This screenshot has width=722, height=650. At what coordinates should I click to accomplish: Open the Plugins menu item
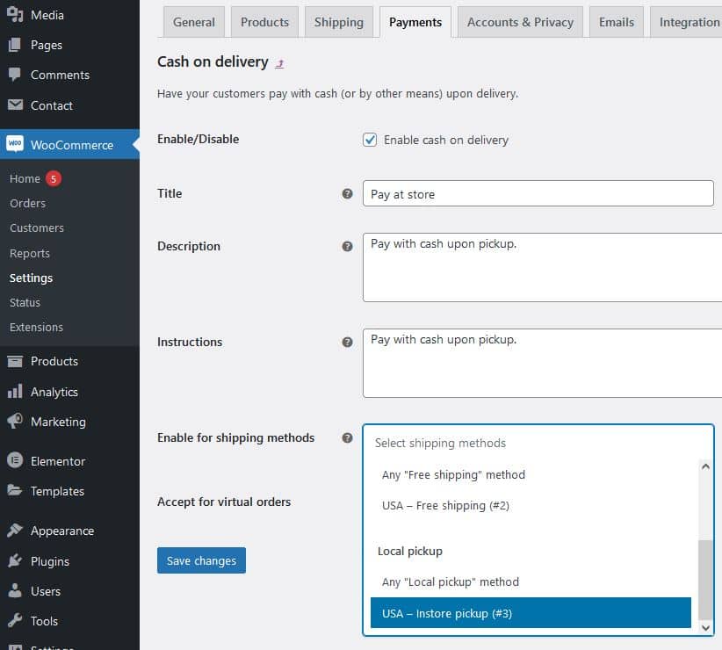pos(69,561)
